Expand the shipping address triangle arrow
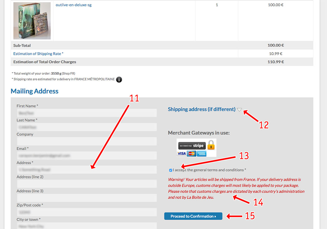This screenshot has height=229, width=327. pyautogui.click(x=239, y=110)
